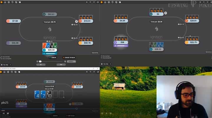Select the $10.51 player seat
The width and height of the screenshot is (212, 118).
(x=86, y=21)
